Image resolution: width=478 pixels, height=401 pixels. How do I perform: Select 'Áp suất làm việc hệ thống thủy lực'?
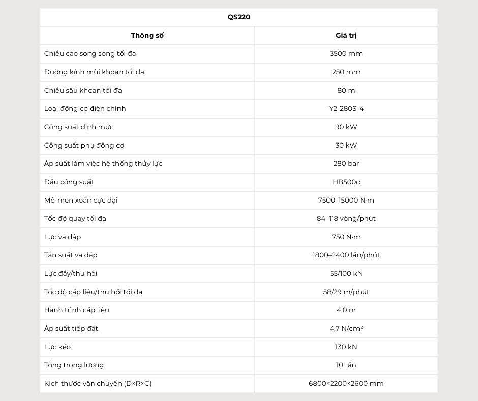click(x=103, y=163)
